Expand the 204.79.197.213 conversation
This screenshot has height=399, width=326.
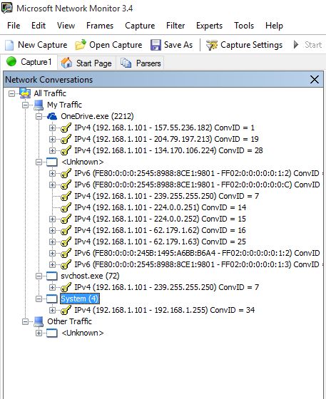tap(52, 139)
